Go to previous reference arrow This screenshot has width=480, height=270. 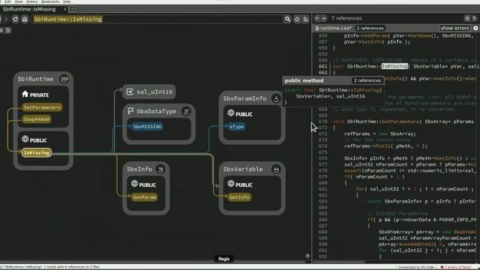tap(317, 18)
